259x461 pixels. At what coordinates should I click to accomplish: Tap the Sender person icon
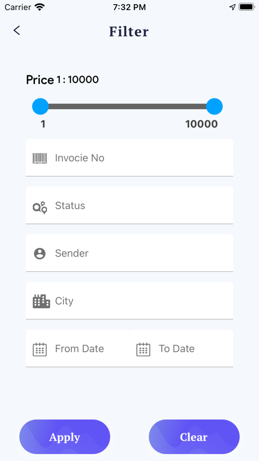tap(40, 254)
